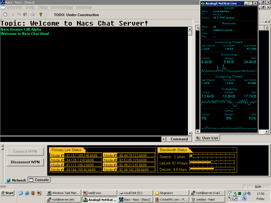
Task: Click the New document toolbar icon
Action: [5, 15]
